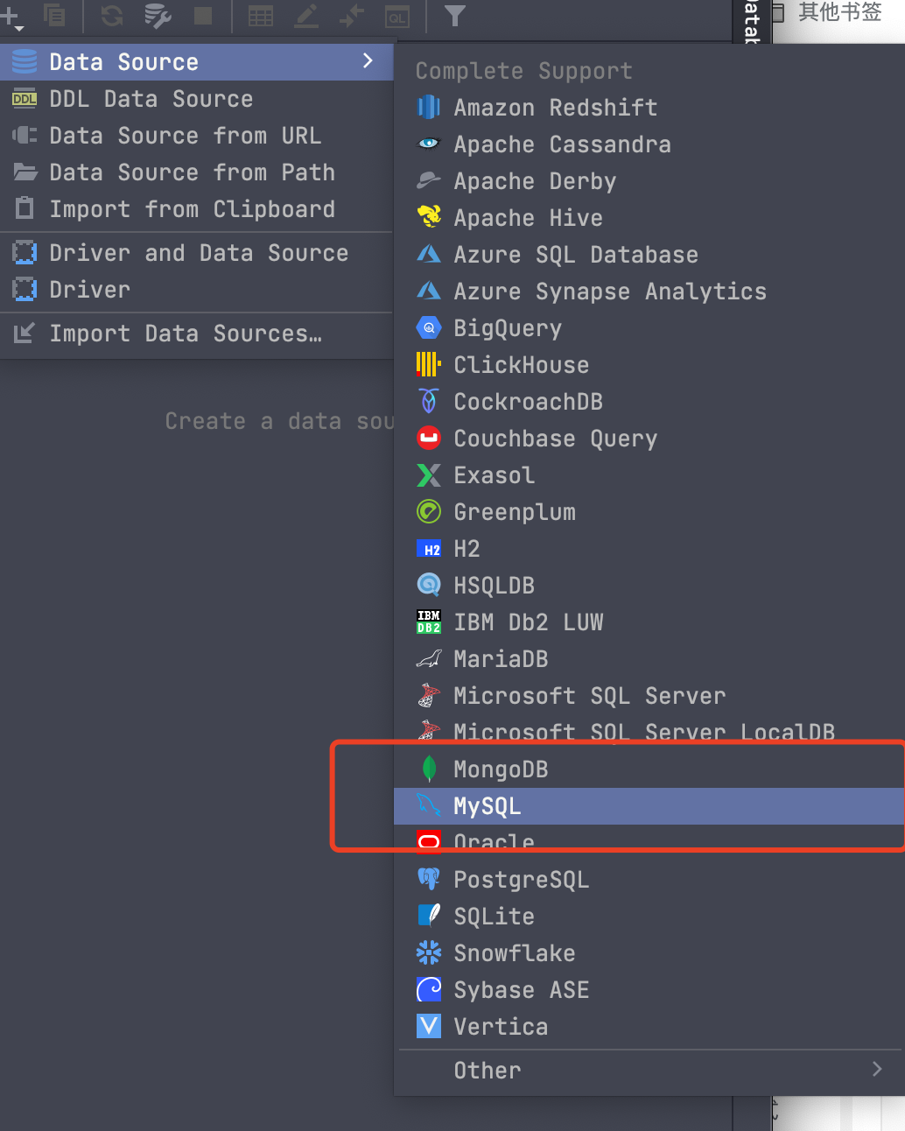Select Import from Clipboard
Image resolution: width=905 pixels, height=1131 pixels.
[197, 209]
